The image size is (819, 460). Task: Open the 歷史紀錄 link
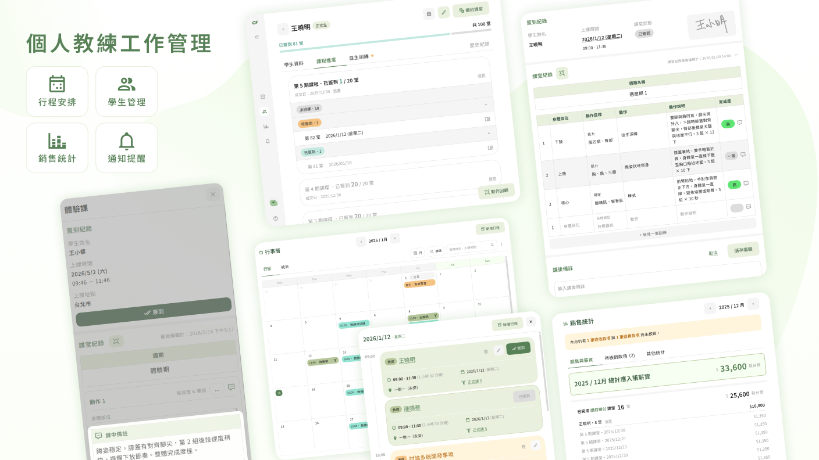pyautogui.click(x=479, y=44)
